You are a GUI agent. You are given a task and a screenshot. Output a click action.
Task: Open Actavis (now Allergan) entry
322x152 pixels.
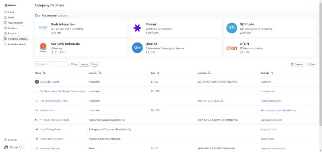click(x=52, y=139)
